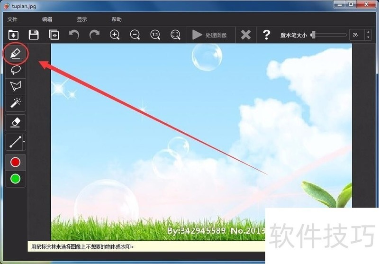Cancel processing with the X icon
The image size is (379, 264).
click(x=245, y=35)
